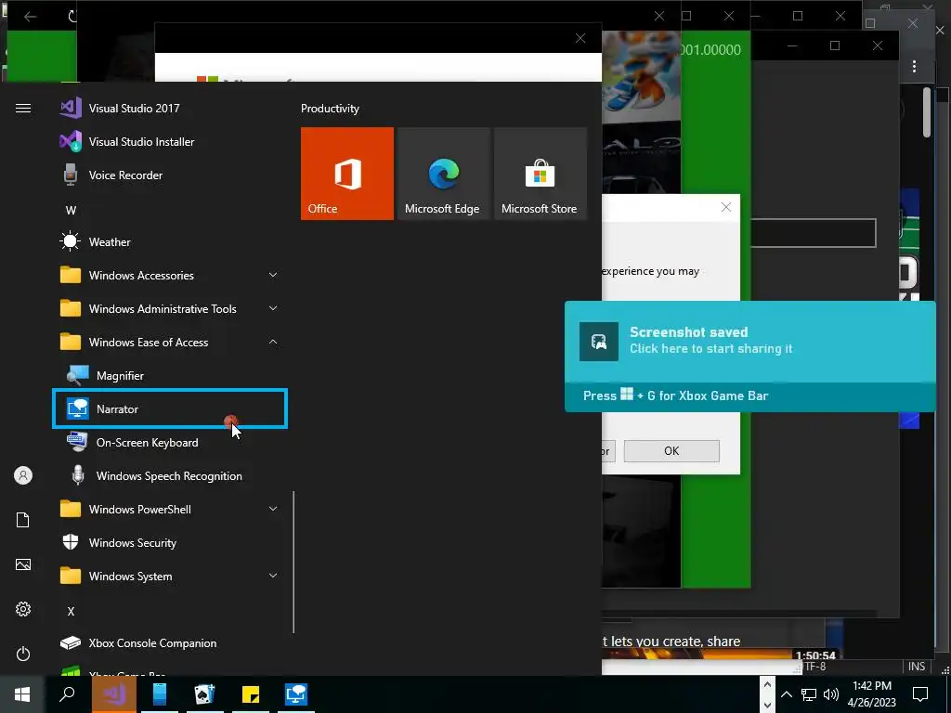Open the three-dot menu in background window
This screenshot has width=951, height=713.
click(914, 67)
